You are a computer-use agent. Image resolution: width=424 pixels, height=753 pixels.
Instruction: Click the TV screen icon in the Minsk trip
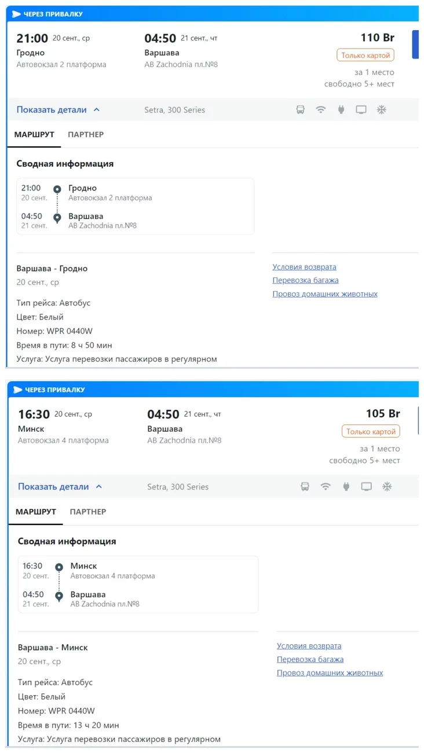tap(367, 487)
